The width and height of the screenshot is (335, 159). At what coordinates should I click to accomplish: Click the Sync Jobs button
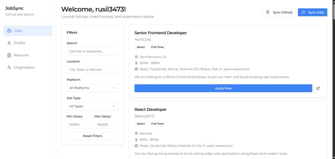pyautogui.click(x=313, y=12)
